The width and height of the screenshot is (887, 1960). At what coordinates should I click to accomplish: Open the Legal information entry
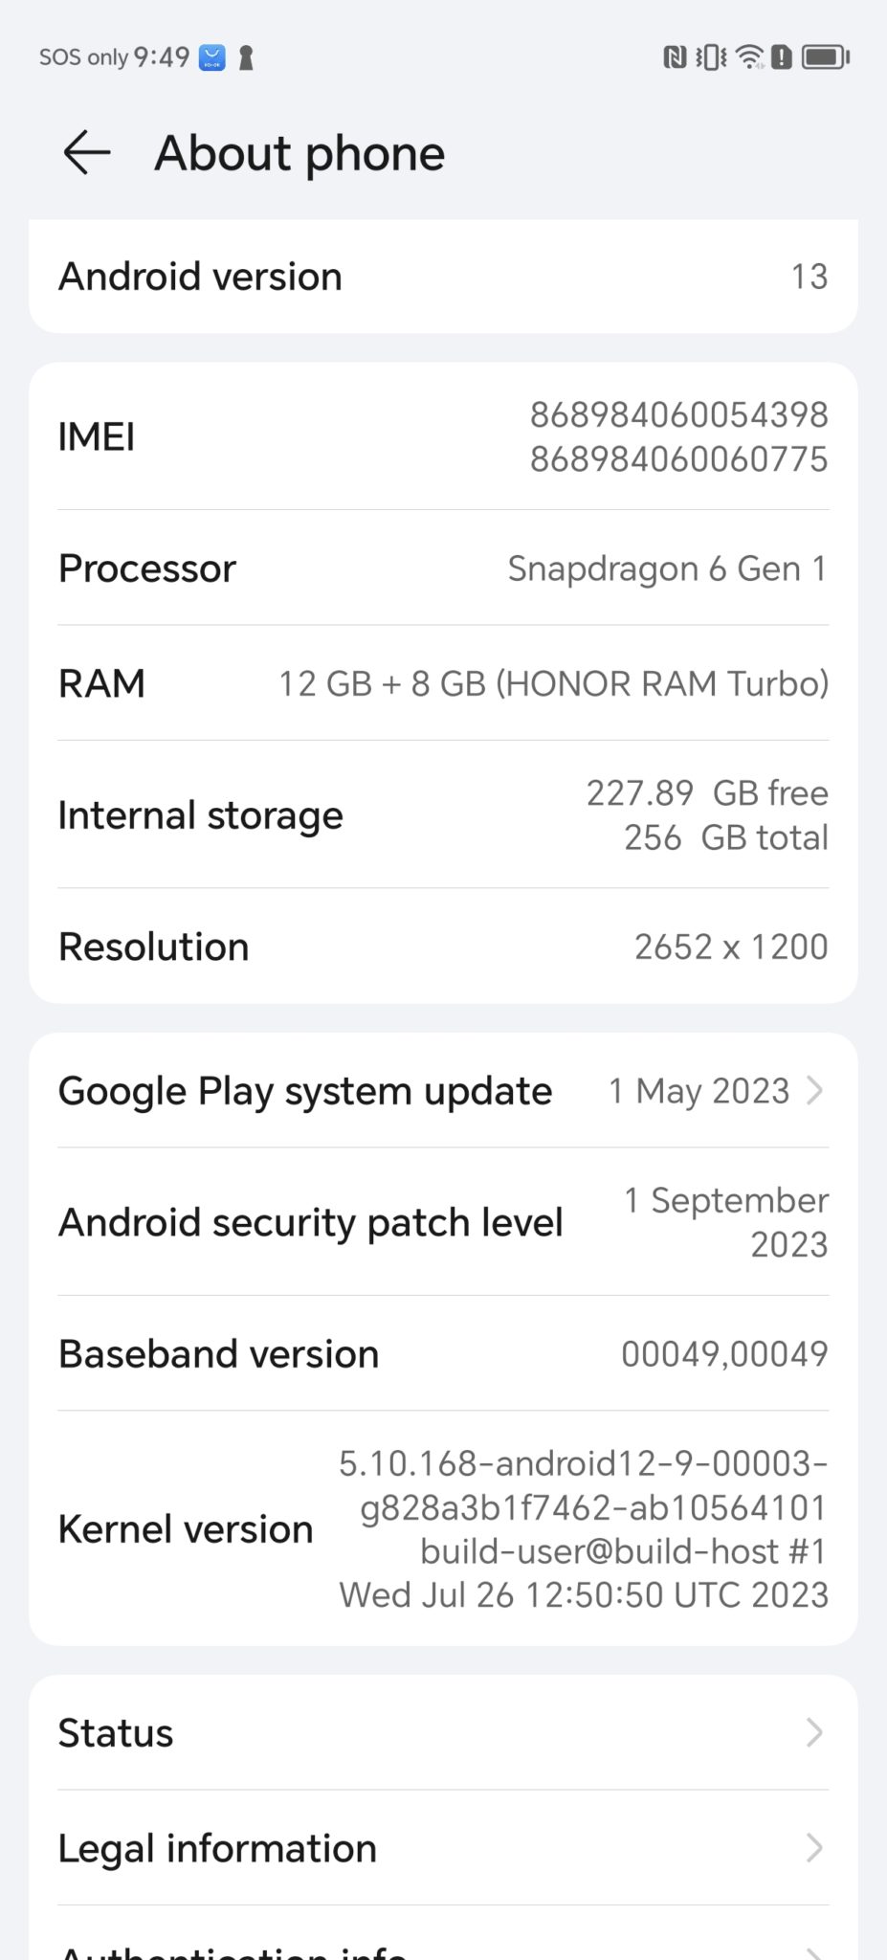pyautogui.click(x=217, y=1848)
